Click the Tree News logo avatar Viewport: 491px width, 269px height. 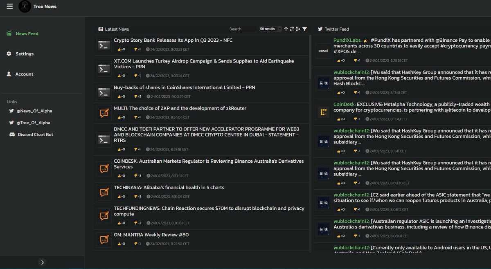(25, 6)
